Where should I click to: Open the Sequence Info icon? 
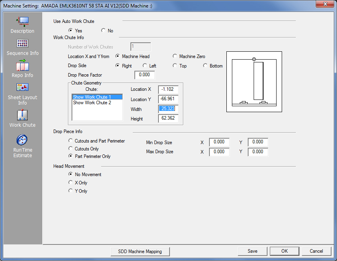pyautogui.click(x=23, y=43)
